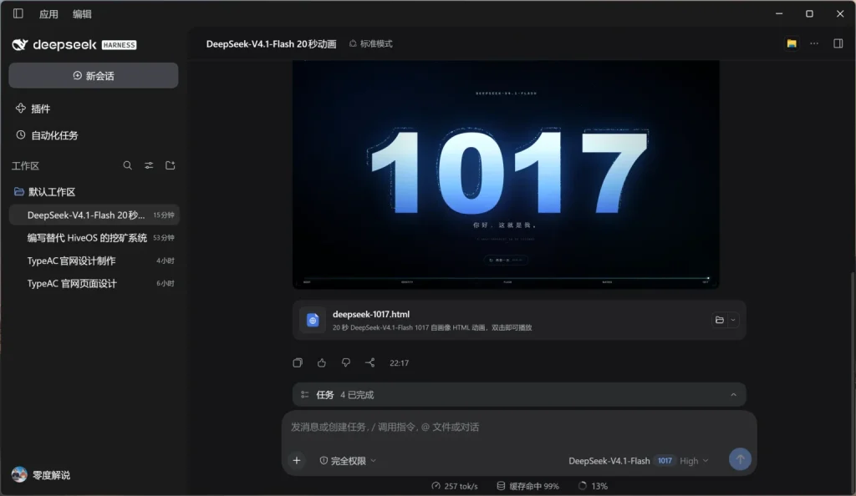The image size is (856, 496).
Task: Dislike the response with thumbs down
Action: click(345, 363)
